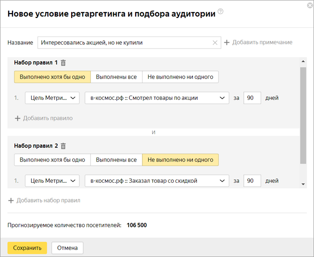Delete rule set 1 via trash icon

pyautogui.click(x=63, y=63)
